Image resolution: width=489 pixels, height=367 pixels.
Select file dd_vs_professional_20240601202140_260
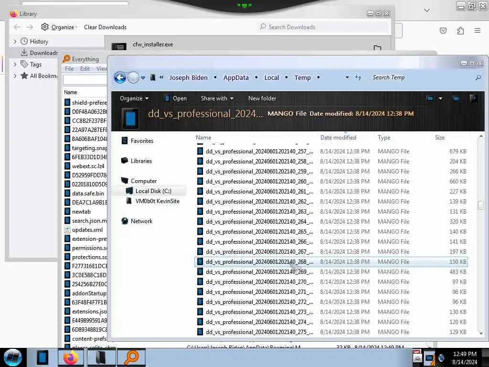pyautogui.click(x=331, y=181)
